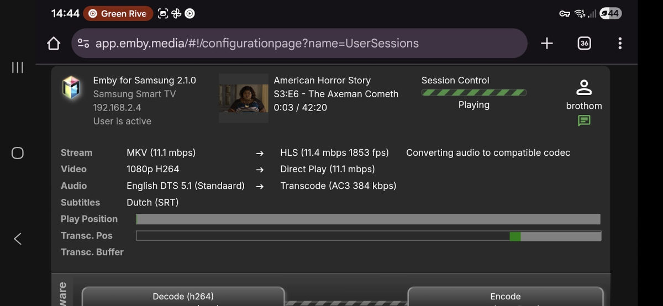Click the brothom user name
Screen dimensions: 663x306
coord(584,106)
